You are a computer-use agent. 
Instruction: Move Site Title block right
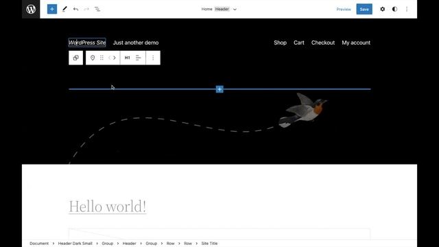point(115,58)
